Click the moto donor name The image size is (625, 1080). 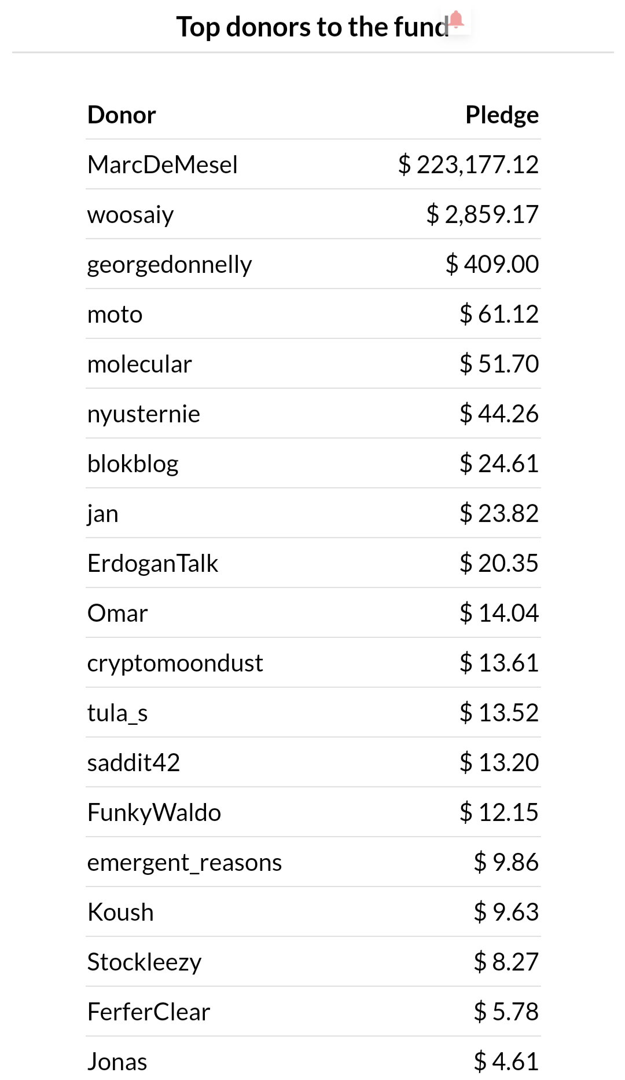pos(115,315)
